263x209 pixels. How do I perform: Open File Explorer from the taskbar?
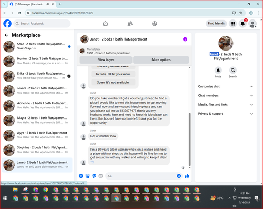(15, 190)
